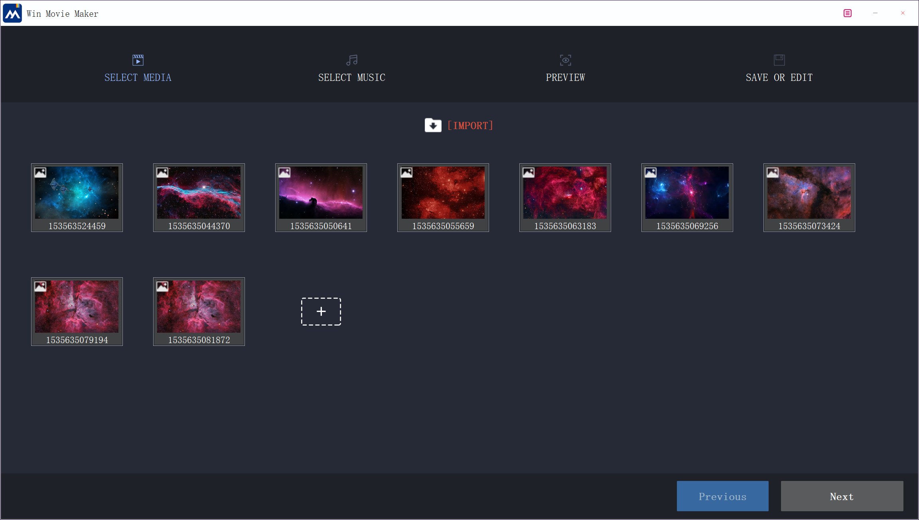Screen dimensions: 919x520
Task: Open the SAVE OR EDIT step
Action: [779, 78]
